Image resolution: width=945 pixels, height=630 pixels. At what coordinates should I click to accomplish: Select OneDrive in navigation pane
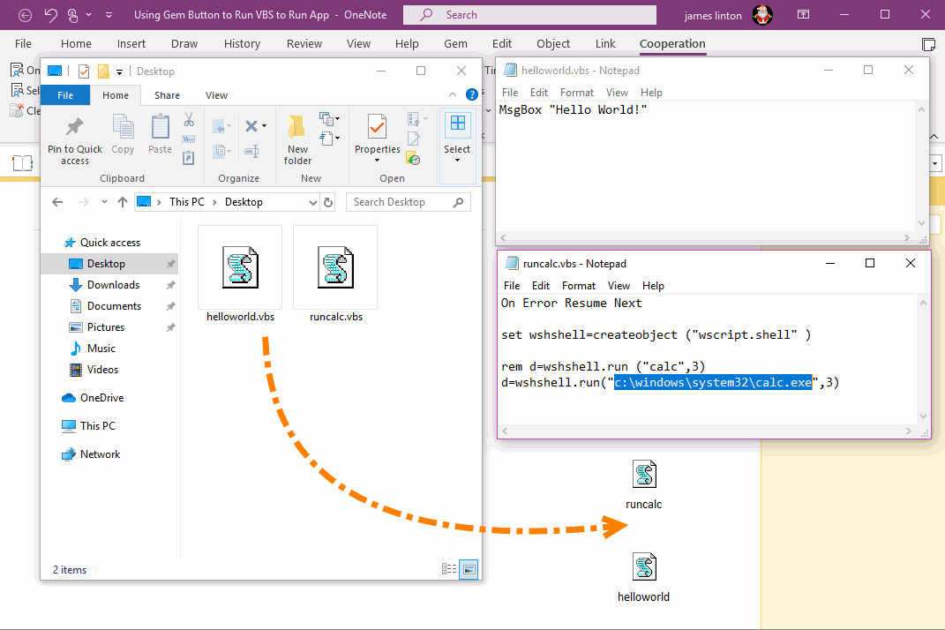click(x=101, y=397)
